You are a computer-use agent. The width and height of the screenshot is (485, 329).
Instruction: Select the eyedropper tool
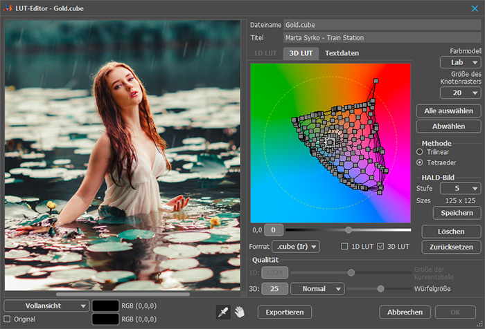point(223,312)
